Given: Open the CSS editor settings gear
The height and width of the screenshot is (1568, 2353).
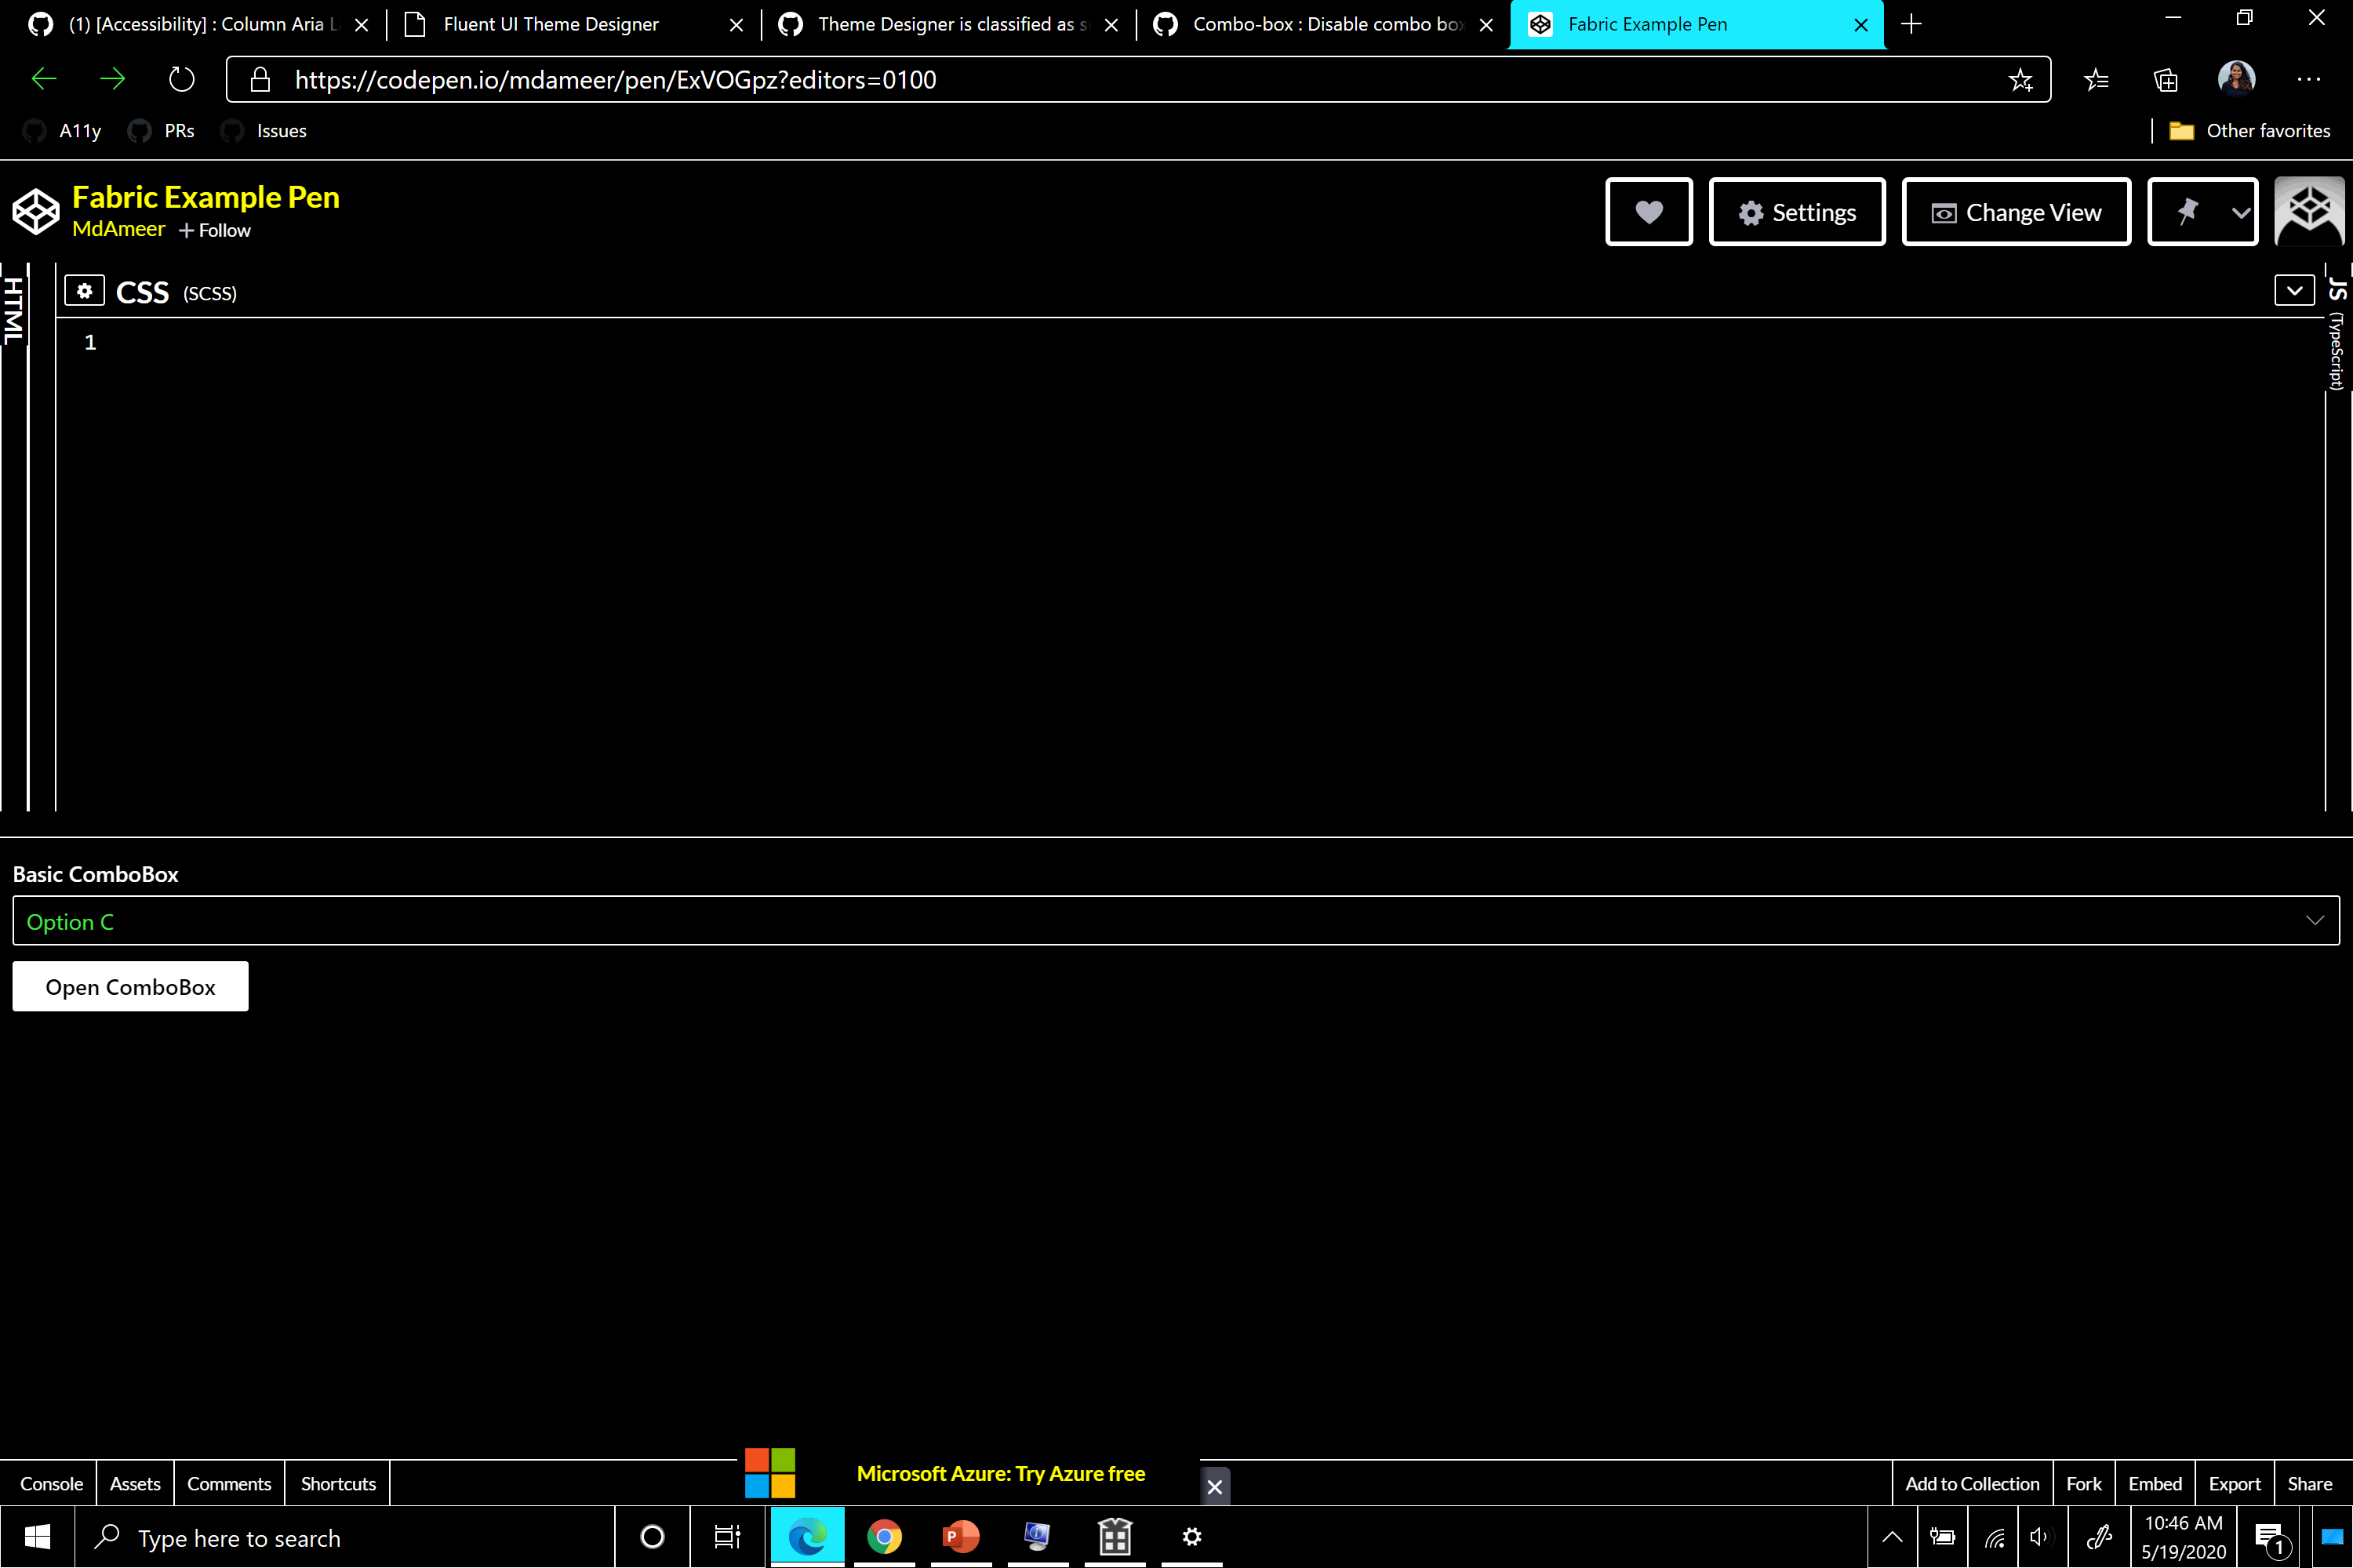Looking at the screenshot, I should (84, 290).
